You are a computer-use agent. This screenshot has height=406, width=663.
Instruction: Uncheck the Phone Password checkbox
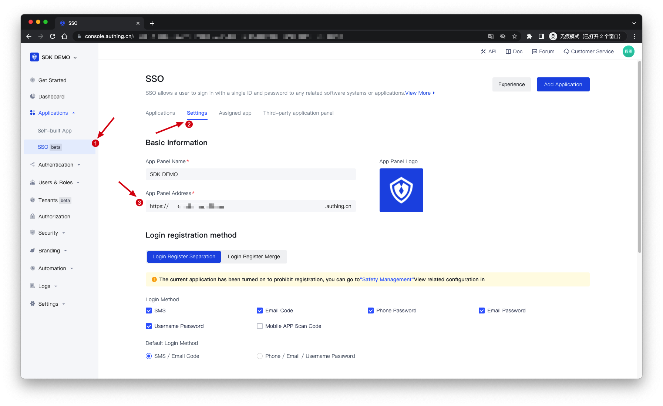coord(371,311)
